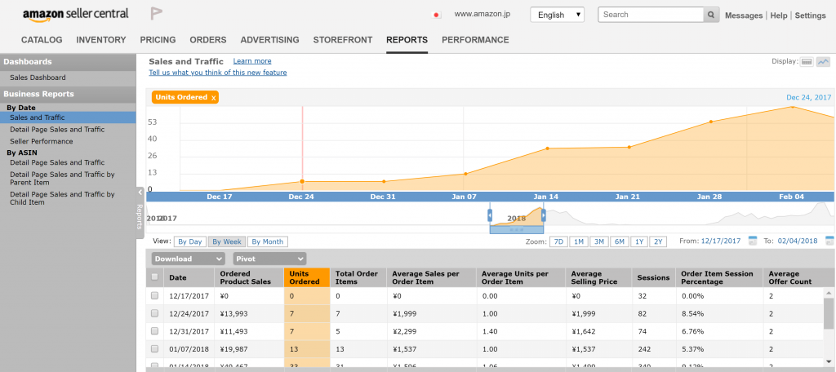Open the Settings link

[811, 15]
